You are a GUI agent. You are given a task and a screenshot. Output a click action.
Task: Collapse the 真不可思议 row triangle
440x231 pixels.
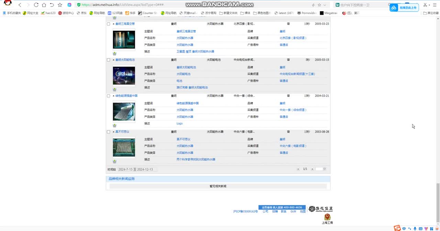[x=114, y=132]
